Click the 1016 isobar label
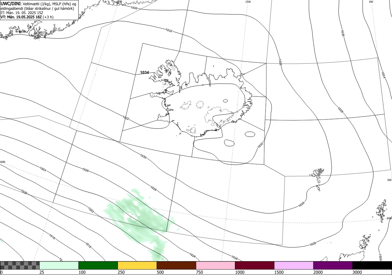Viewport: 392px width, 275px height. 52,236
